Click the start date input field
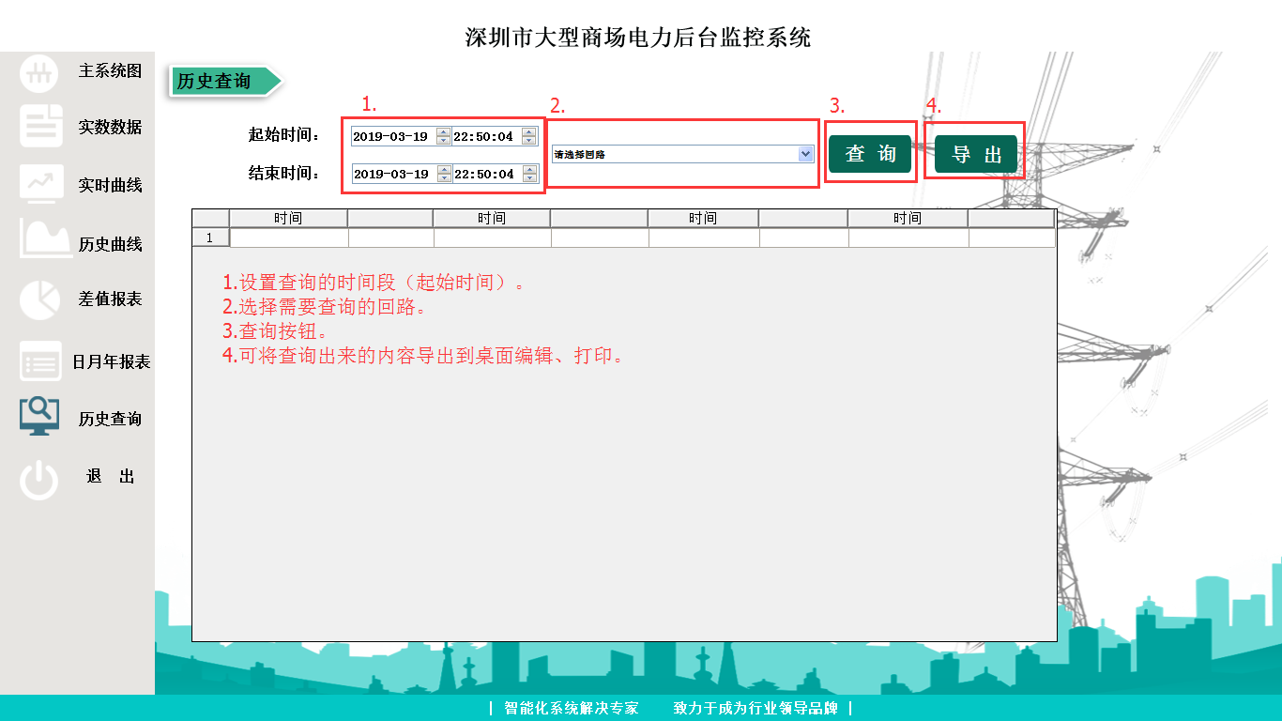Image resolution: width=1282 pixels, height=721 pixels. pyautogui.click(x=392, y=137)
